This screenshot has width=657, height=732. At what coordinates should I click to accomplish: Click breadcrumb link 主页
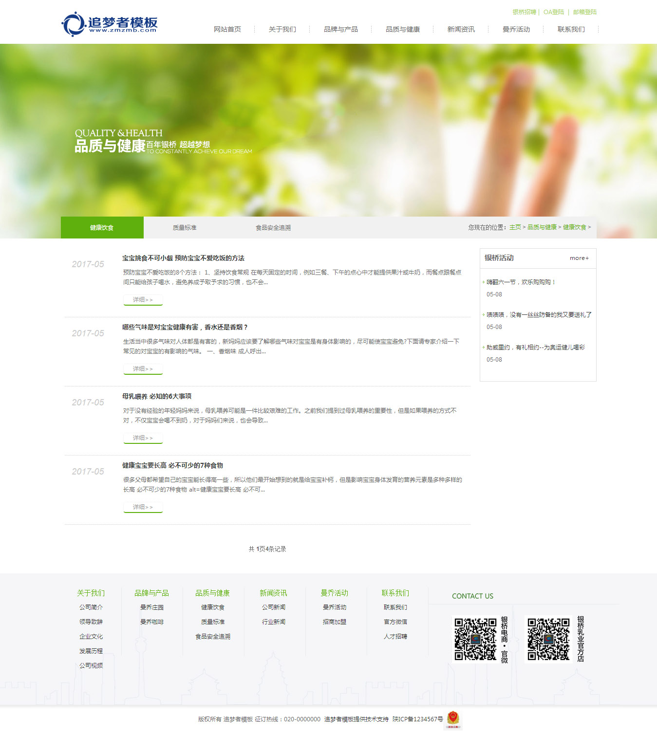point(515,227)
